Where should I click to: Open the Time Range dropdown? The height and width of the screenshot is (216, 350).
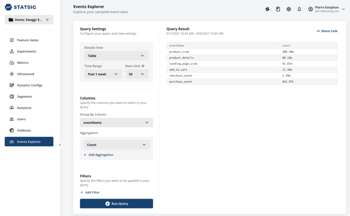point(103,74)
